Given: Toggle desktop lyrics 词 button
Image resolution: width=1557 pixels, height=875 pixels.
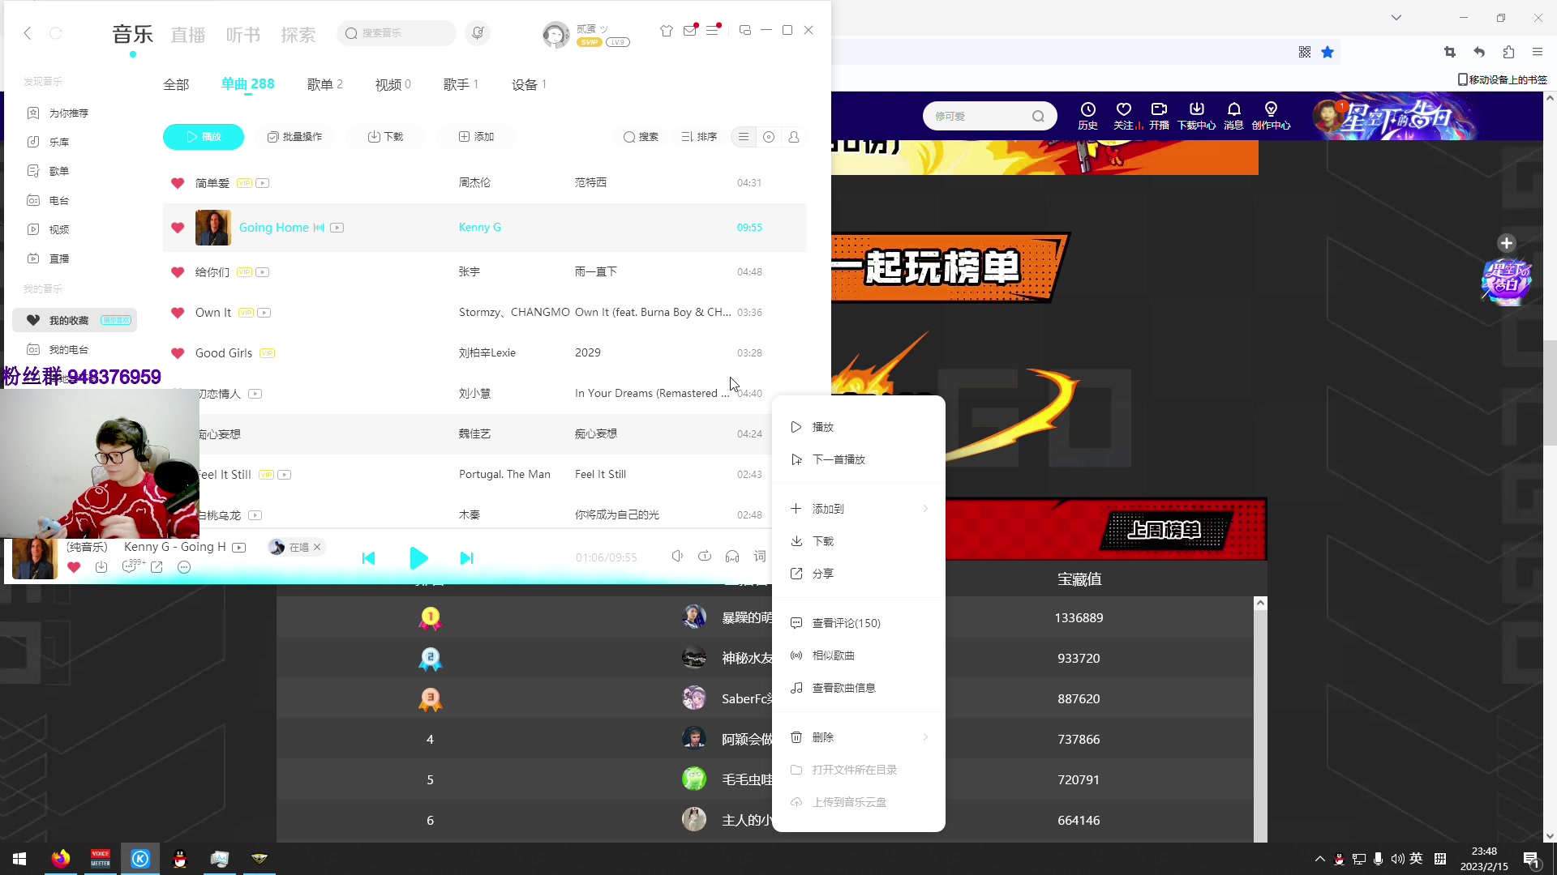Looking at the screenshot, I should (760, 556).
